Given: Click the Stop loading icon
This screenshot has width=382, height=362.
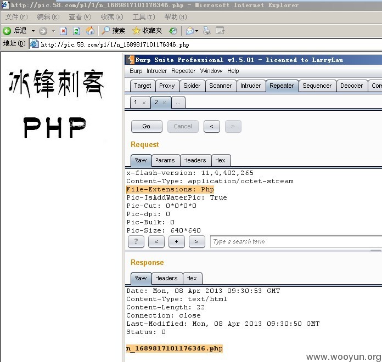Looking at the screenshot, I should click(63, 31).
